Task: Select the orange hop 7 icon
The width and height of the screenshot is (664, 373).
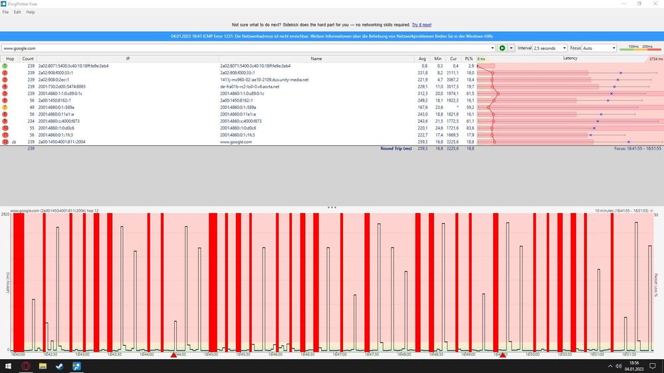Action: click(x=5, y=108)
